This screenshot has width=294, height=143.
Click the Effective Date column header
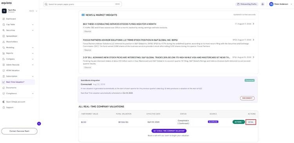coord(153,114)
